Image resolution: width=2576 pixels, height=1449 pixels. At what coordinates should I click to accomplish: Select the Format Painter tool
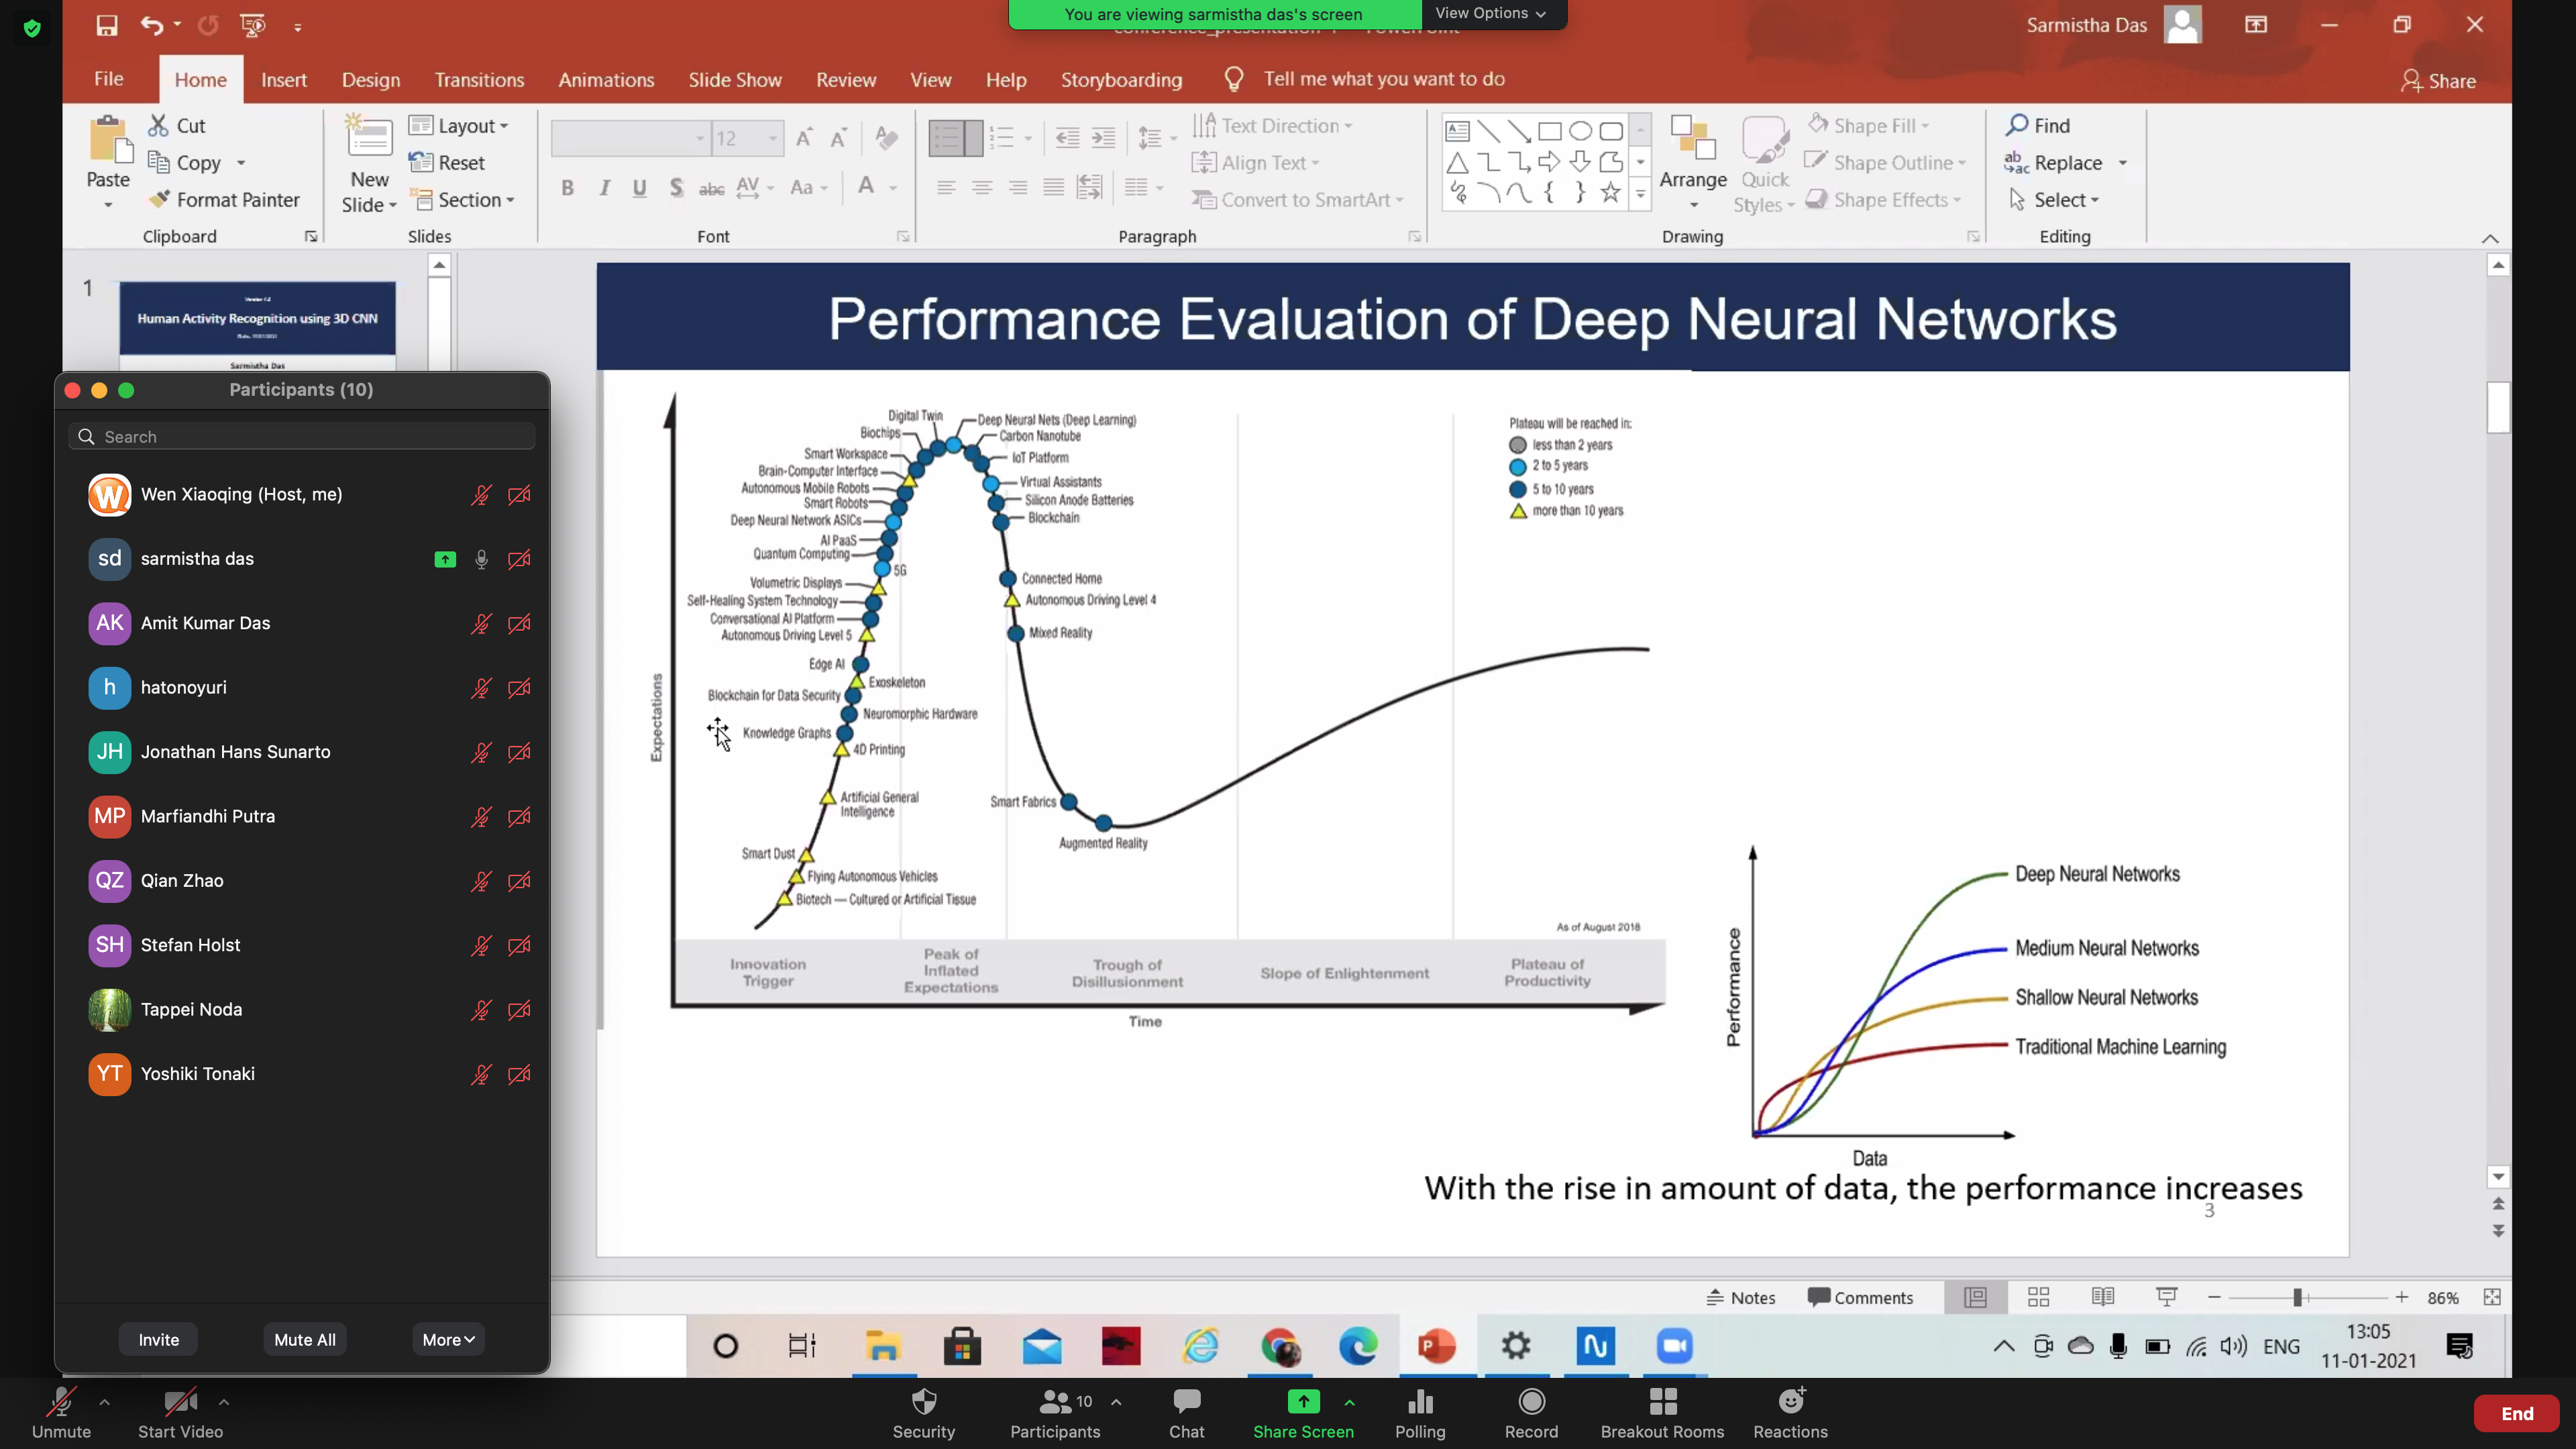(225, 200)
